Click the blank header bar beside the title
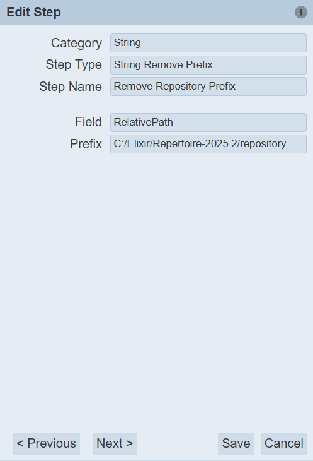The width and height of the screenshot is (313, 461). pyautogui.click(x=176, y=13)
